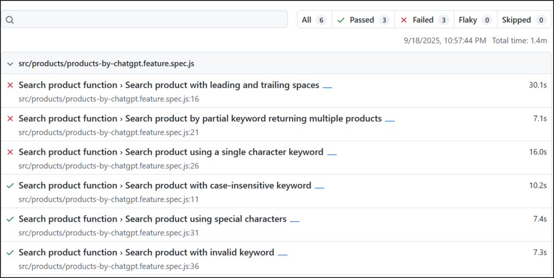Open the partial keyword multiple products test
This screenshot has height=278, width=554.
coord(200,118)
